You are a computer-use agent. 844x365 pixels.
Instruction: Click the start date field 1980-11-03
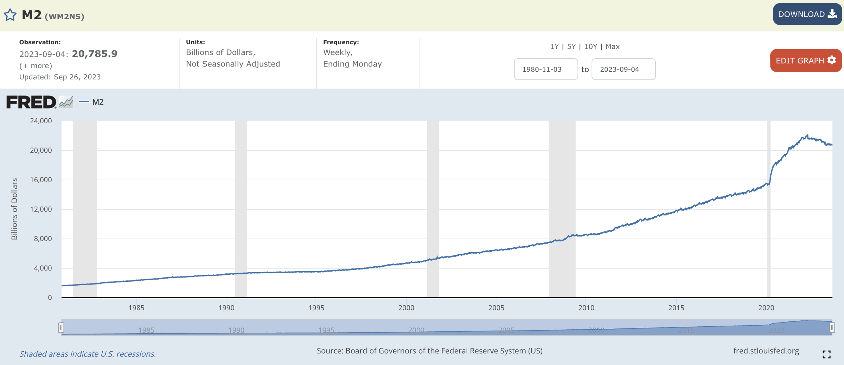(545, 69)
